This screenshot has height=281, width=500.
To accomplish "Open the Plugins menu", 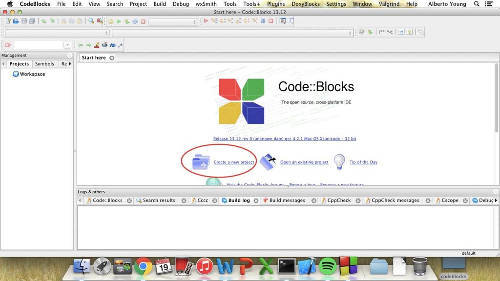I will (x=276, y=4).
